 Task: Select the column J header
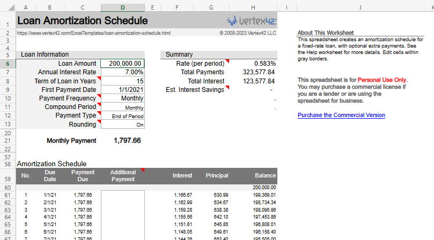(x=359, y=7)
